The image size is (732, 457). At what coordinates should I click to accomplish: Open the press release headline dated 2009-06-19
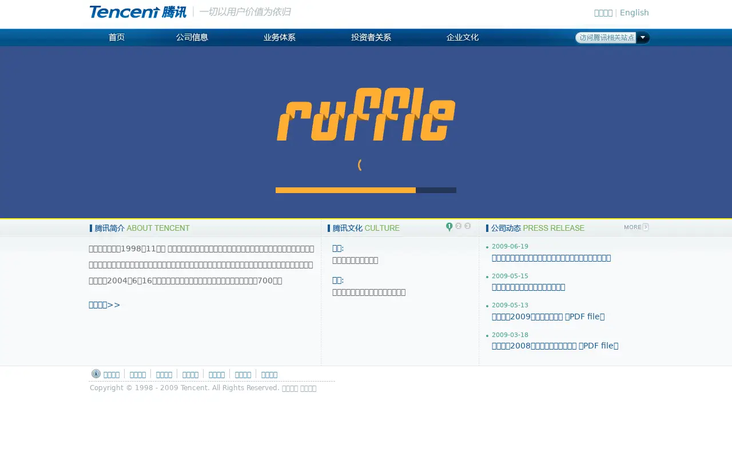tap(551, 258)
